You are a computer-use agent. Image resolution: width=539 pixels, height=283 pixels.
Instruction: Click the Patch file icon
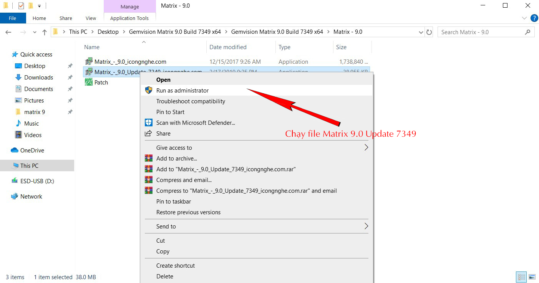pyautogui.click(x=89, y=82)
